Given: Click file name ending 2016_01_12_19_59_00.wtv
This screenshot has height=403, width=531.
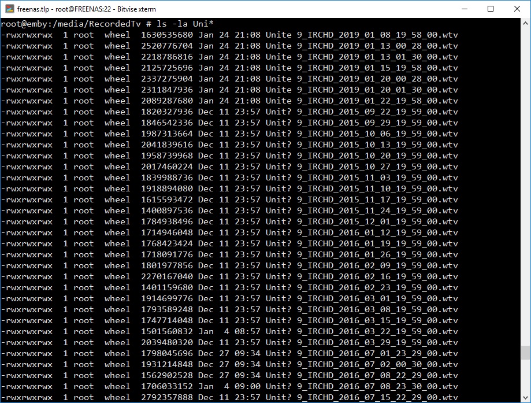Looking at the screenshot, I should pos(362,232).
